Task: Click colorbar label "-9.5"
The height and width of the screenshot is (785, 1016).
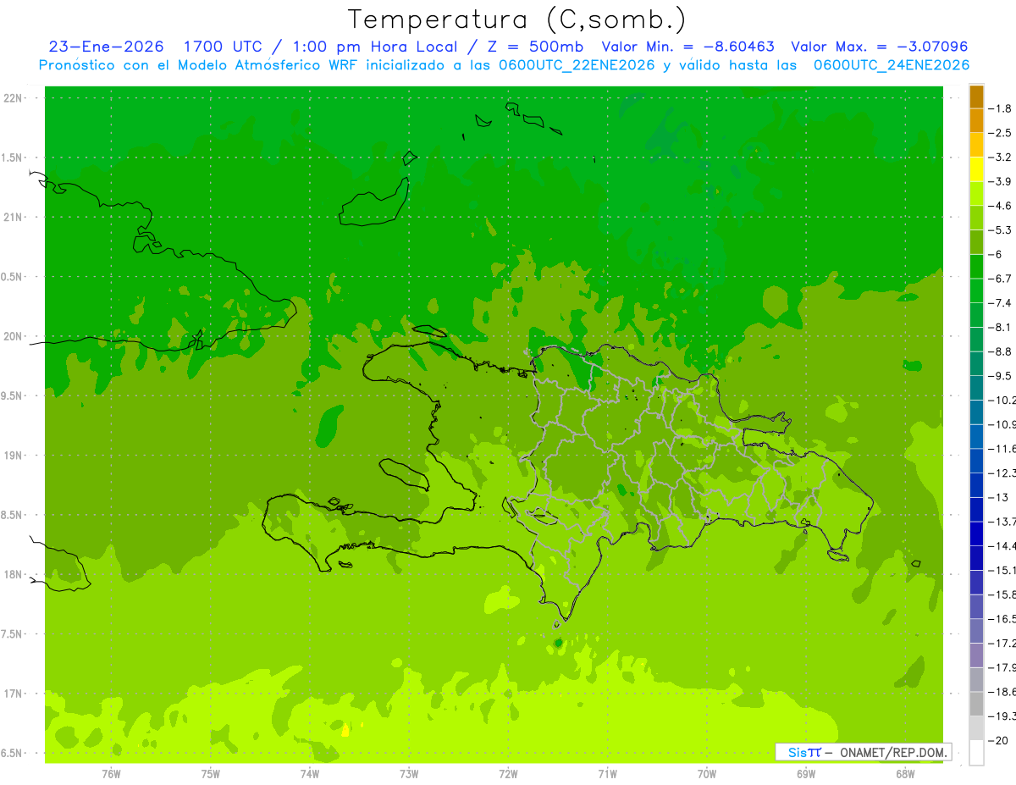Action: pyautogui.click(x=1001, y=376)
